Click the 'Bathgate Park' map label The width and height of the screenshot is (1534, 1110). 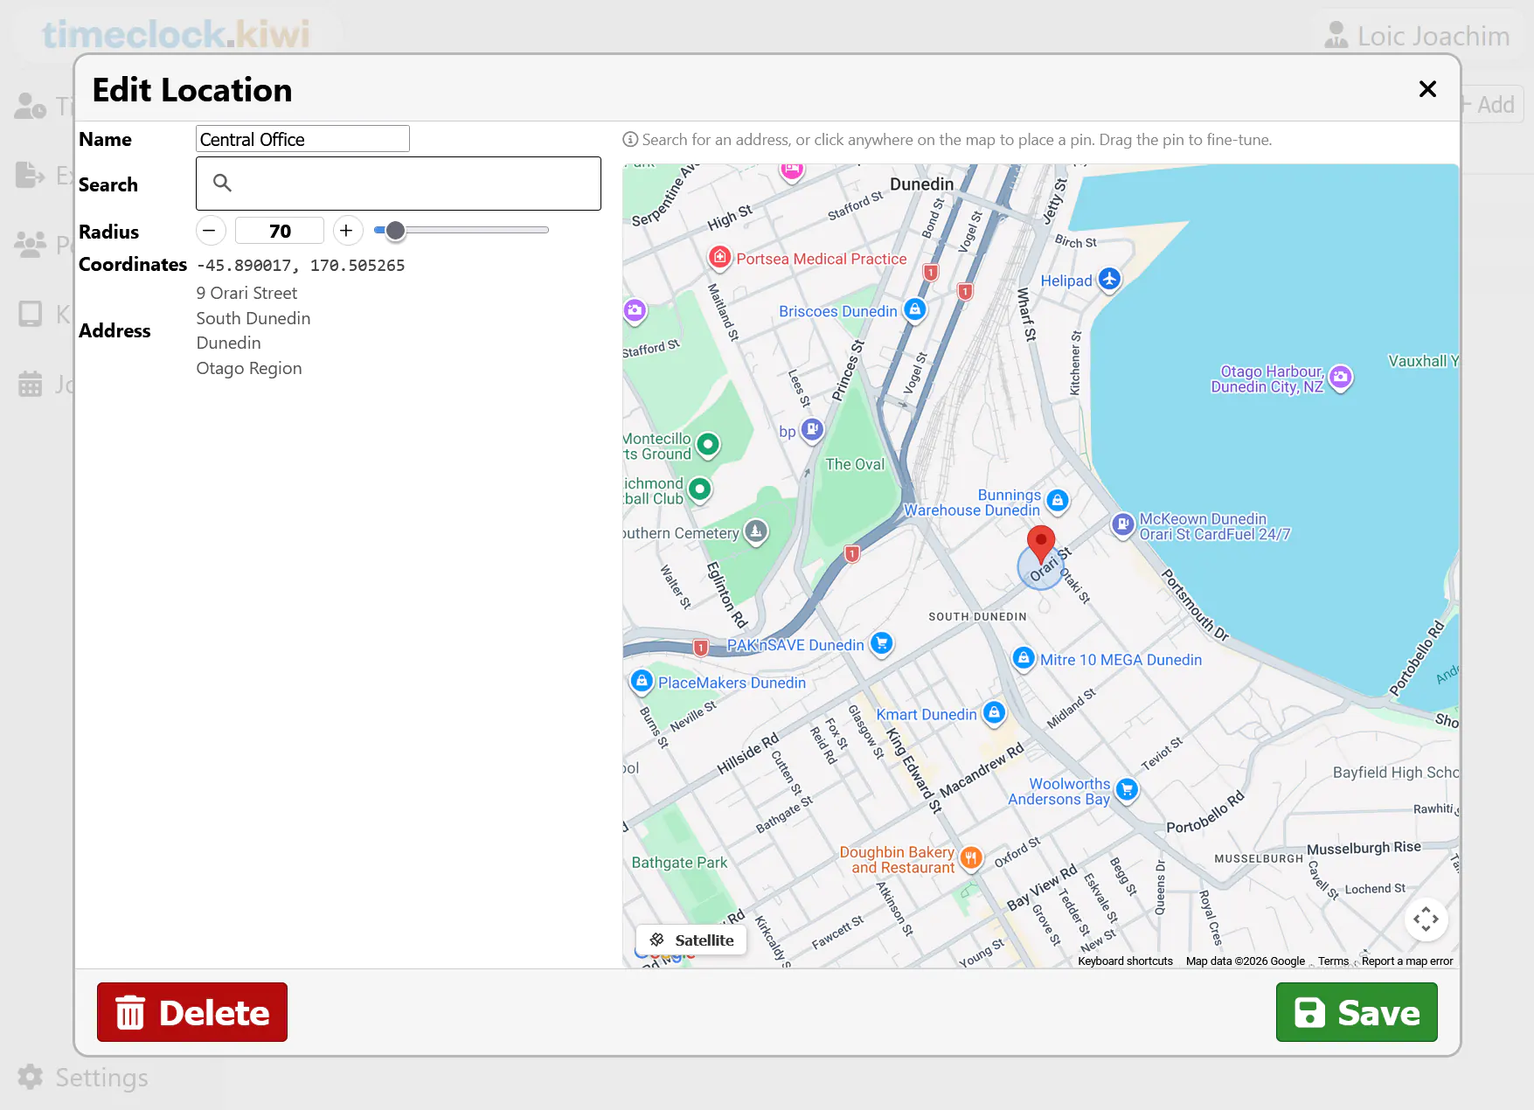click(x=679, y=863)
